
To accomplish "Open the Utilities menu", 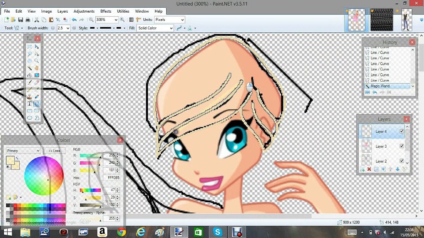I will coord(123,11).
